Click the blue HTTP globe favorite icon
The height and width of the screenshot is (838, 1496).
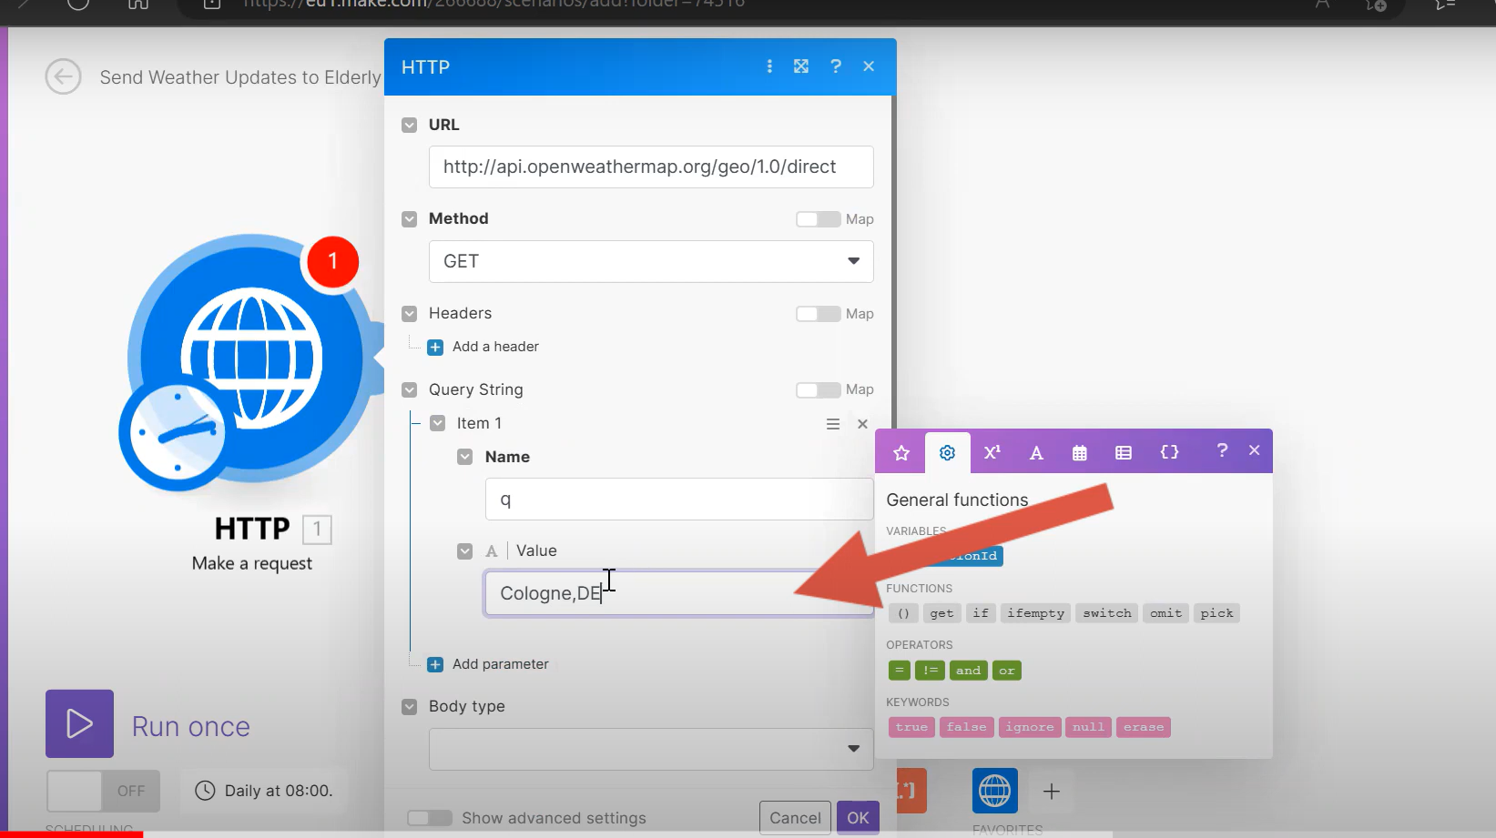pyautogui.click(x=994, y=791)
